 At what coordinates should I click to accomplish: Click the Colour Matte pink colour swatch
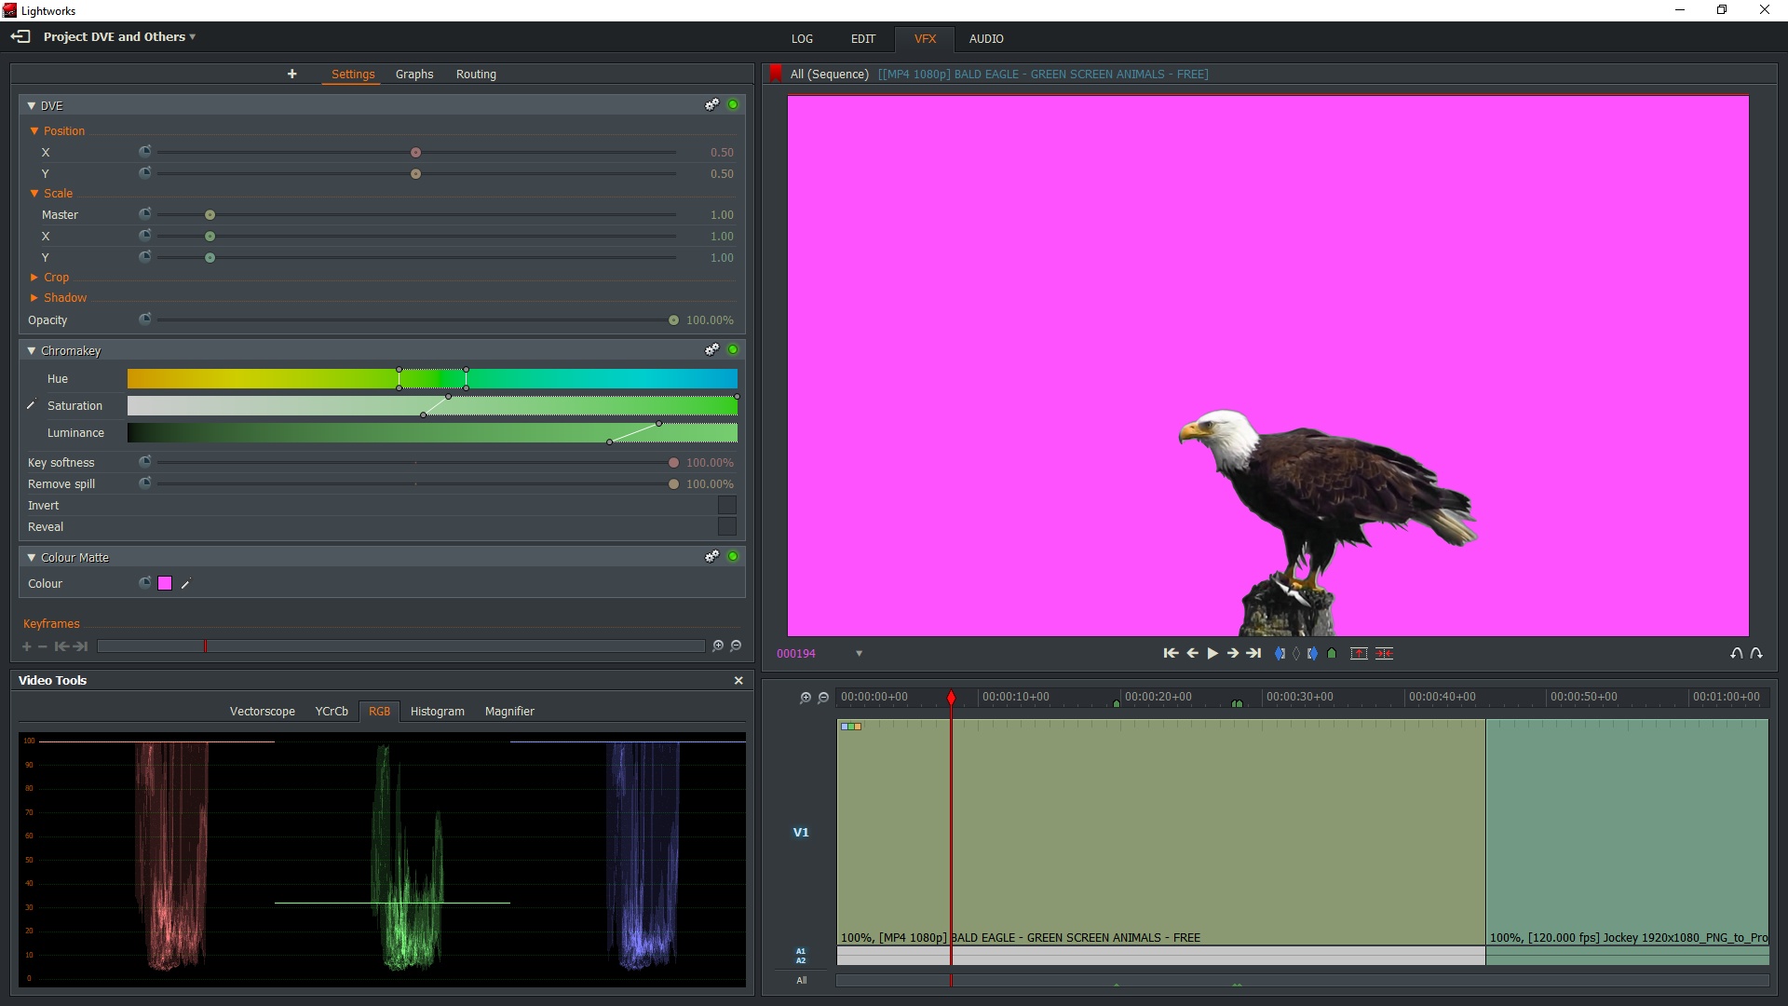coord(165,584)
